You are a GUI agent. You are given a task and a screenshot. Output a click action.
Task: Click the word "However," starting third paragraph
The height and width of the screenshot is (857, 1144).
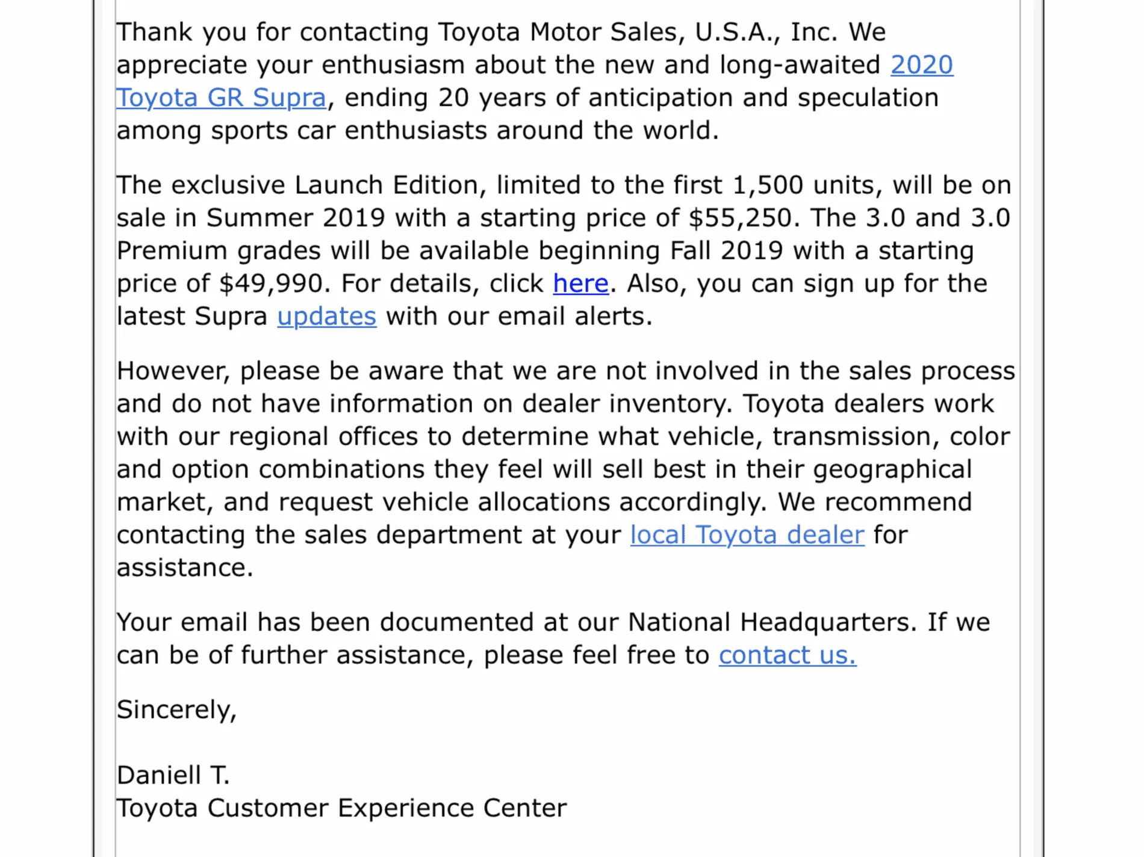click(173, 371)
